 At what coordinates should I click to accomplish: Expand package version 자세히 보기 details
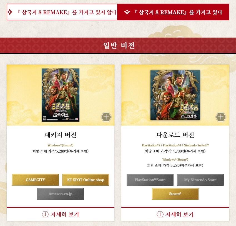[61, 214]
